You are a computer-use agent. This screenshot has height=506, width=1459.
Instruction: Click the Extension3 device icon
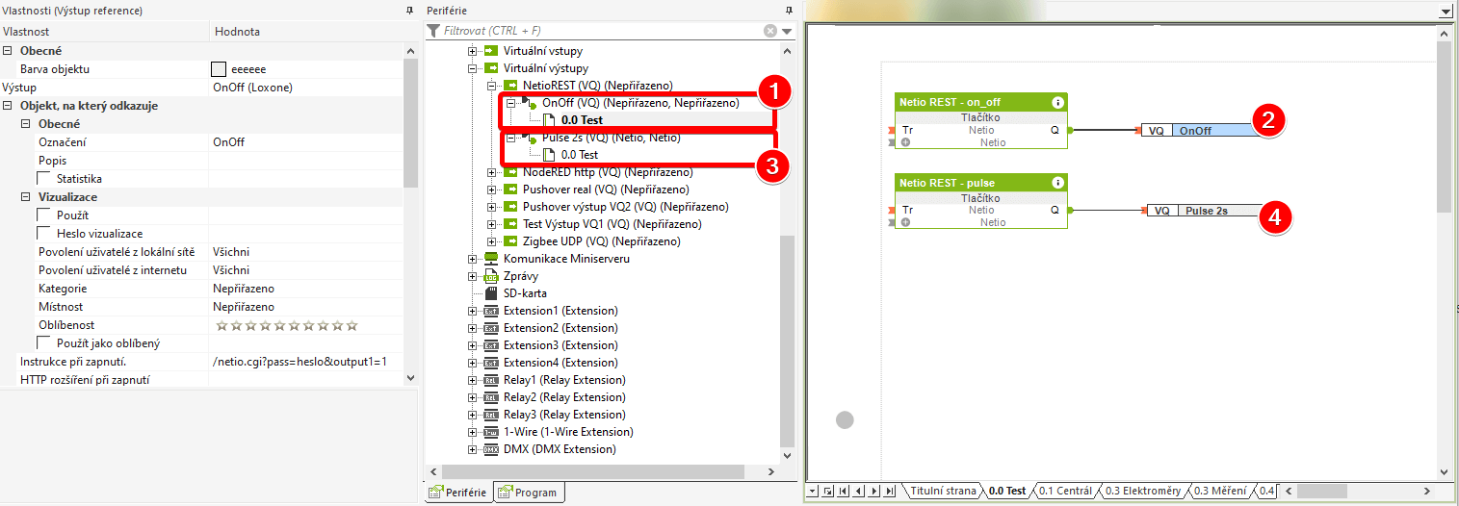coord(491,345)
